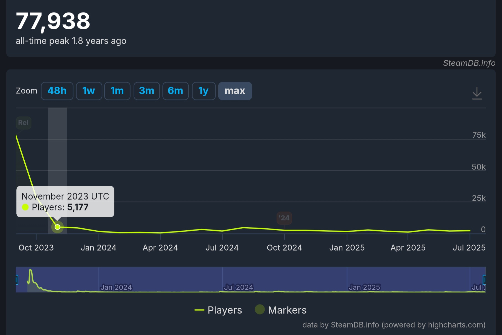Click the November 2023 highlighted data point
The width and height of the screenshot is (502, 335).
pyautogui.click(x=57, y=227)
